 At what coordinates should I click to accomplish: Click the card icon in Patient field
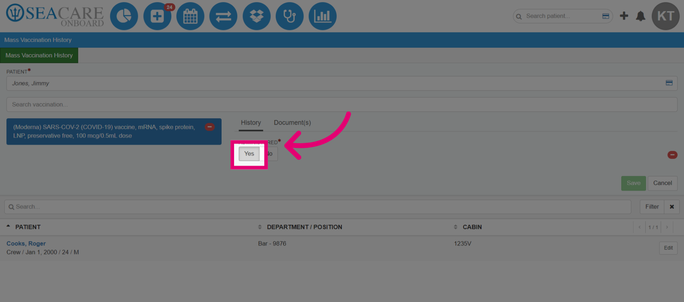(x=669, y=83)
